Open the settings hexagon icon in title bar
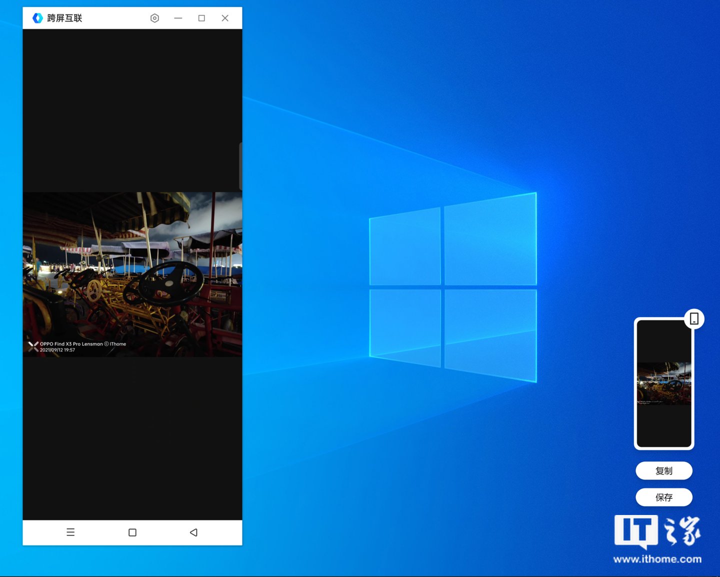 pos(154,18)
